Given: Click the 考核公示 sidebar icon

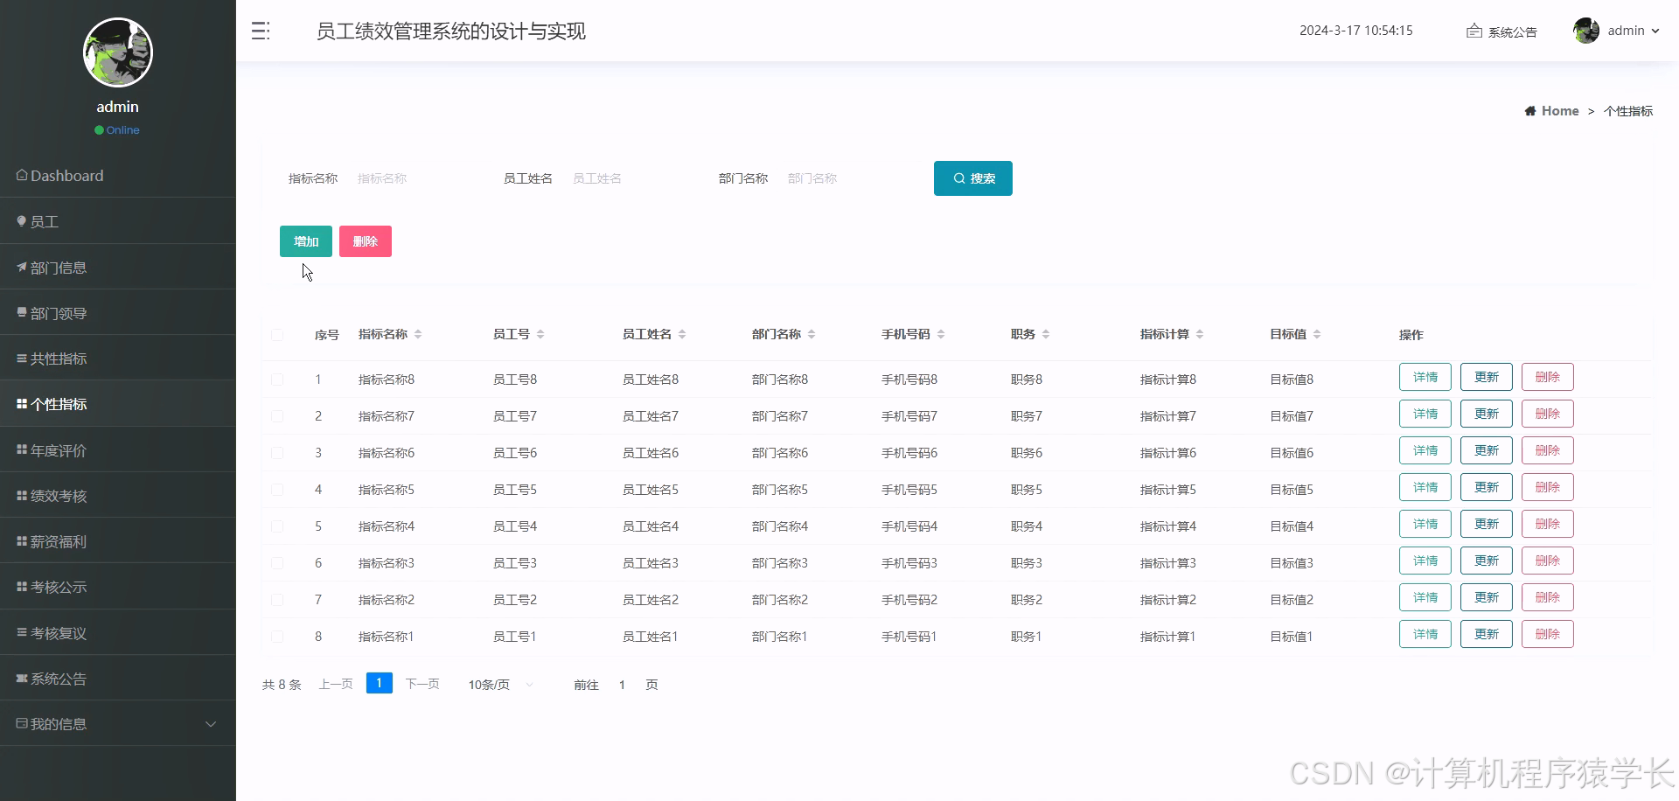Looking at the screenshot, I should click(22, 586).
